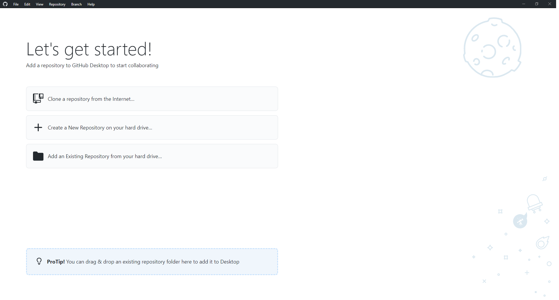Image resolution: width=559 pixels, height=300 pixels.
Task: Open the Edit menu
Action: 27,4
